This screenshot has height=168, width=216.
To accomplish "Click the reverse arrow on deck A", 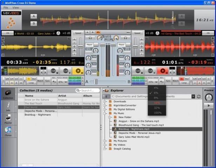I will pyautogui.click(x=54, y=82).
